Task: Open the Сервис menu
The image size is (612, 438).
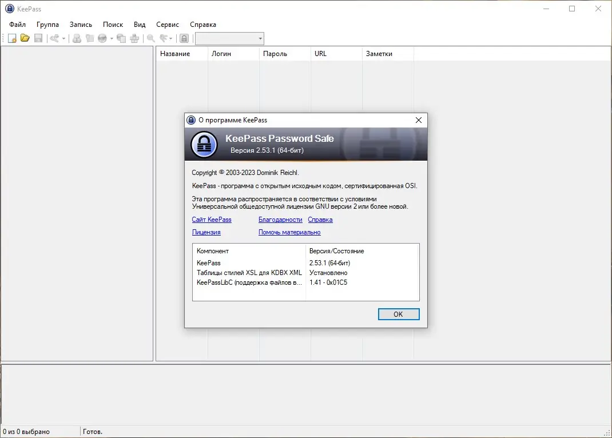Action: (x=168, y=25)
